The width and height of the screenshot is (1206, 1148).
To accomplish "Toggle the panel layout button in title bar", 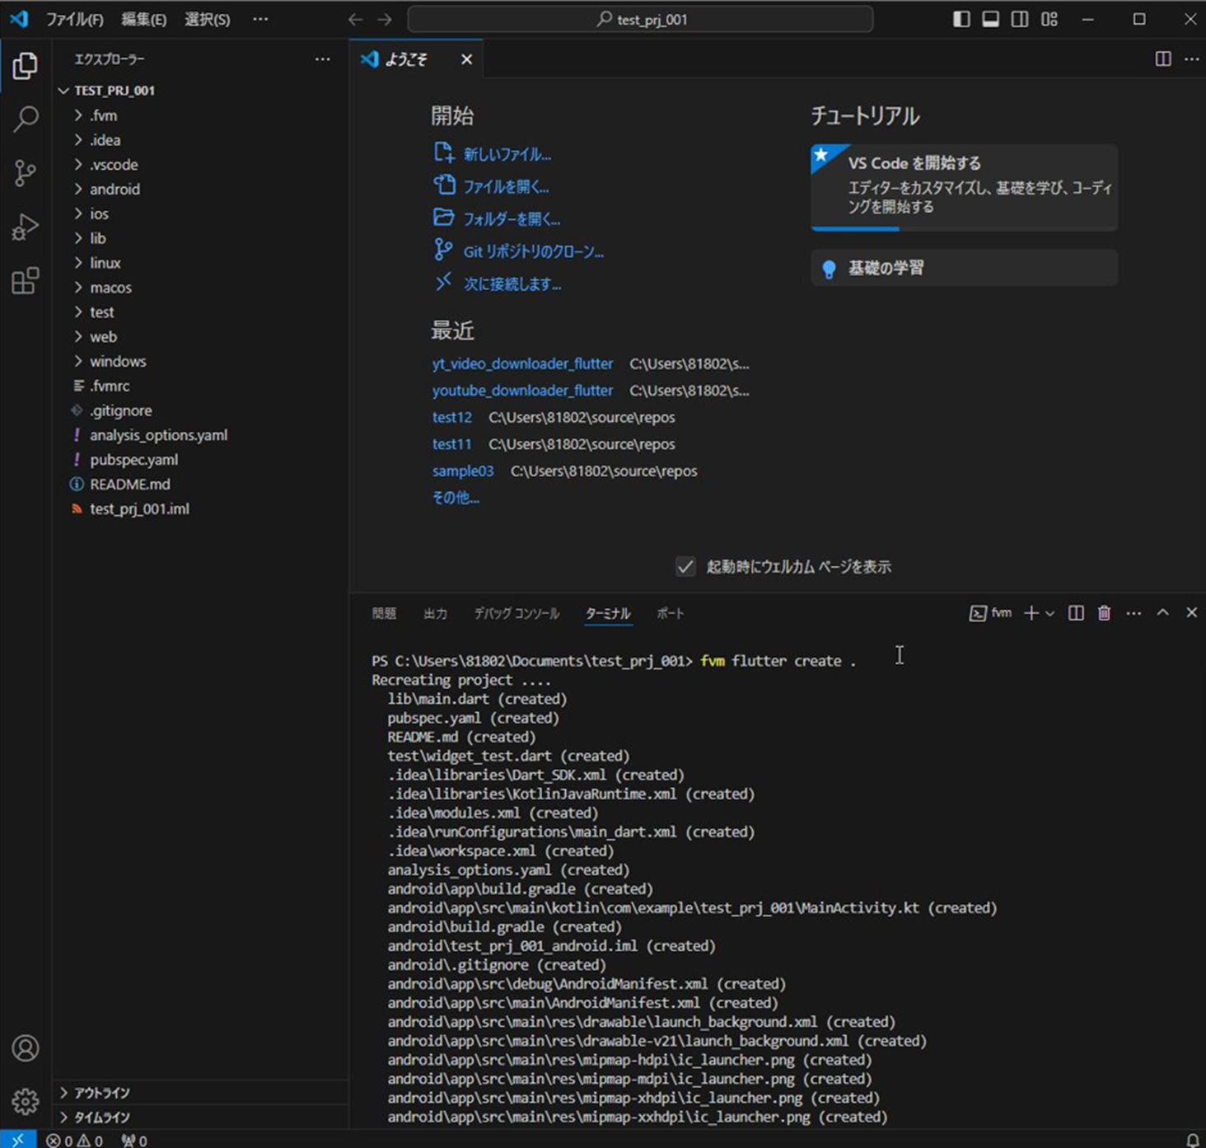I will [990, 18].
